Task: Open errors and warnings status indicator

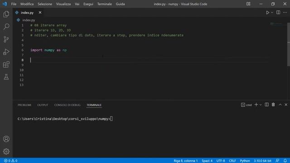Action: [10, 161]
